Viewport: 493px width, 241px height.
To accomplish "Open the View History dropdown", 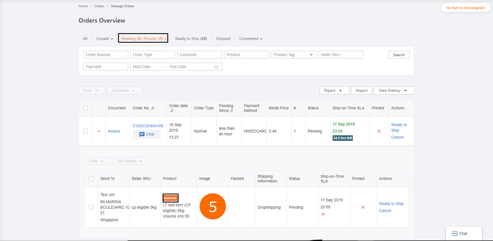I will pos(394,90).
